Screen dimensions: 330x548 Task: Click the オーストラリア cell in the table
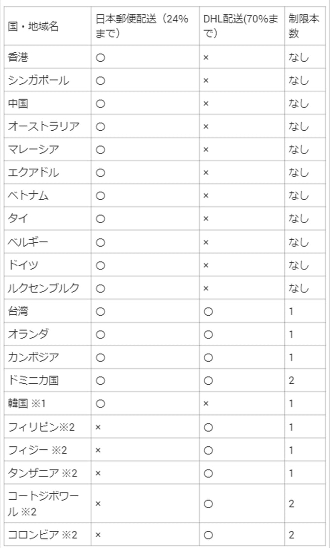pyautogui.click(x=43, y=127)
